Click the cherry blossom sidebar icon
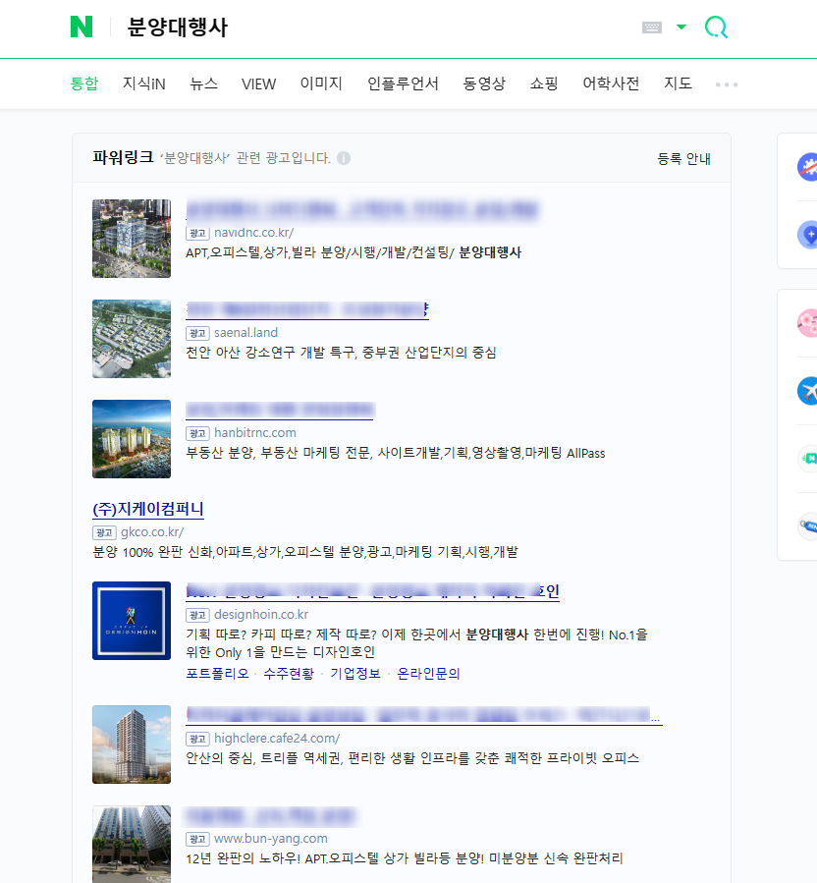This screenshot has height=883, width=817. pos(807,323)
